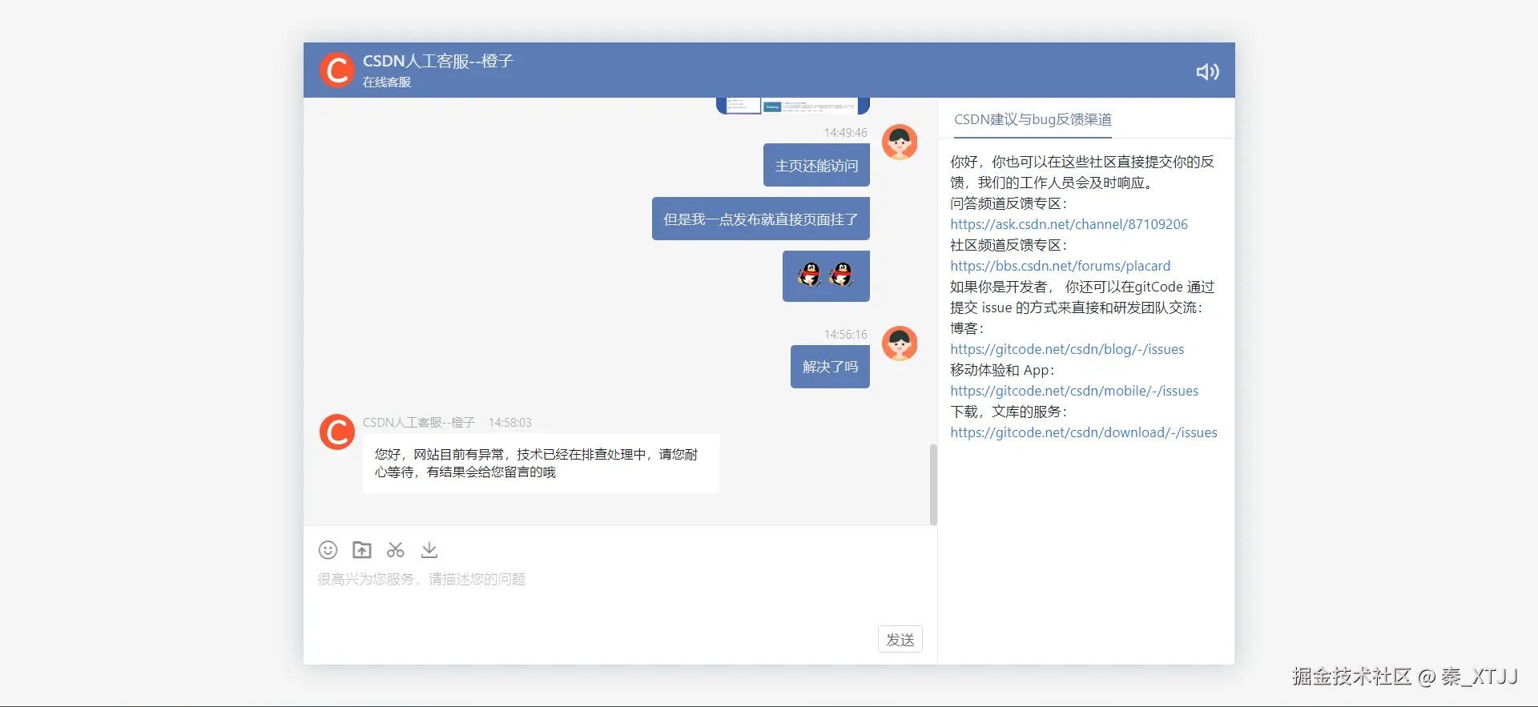Switch to CSDN建议与bug反馈渠道 tab
The height and width of the screenshot is (707, 1538).
1033,120
